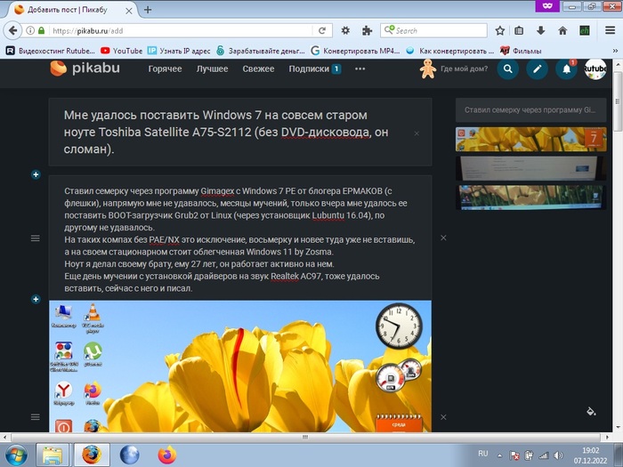Viewport: 623px width, 467px height.
Task: Open the Rutube user avatar menu
Action: (x=595, y=68)
